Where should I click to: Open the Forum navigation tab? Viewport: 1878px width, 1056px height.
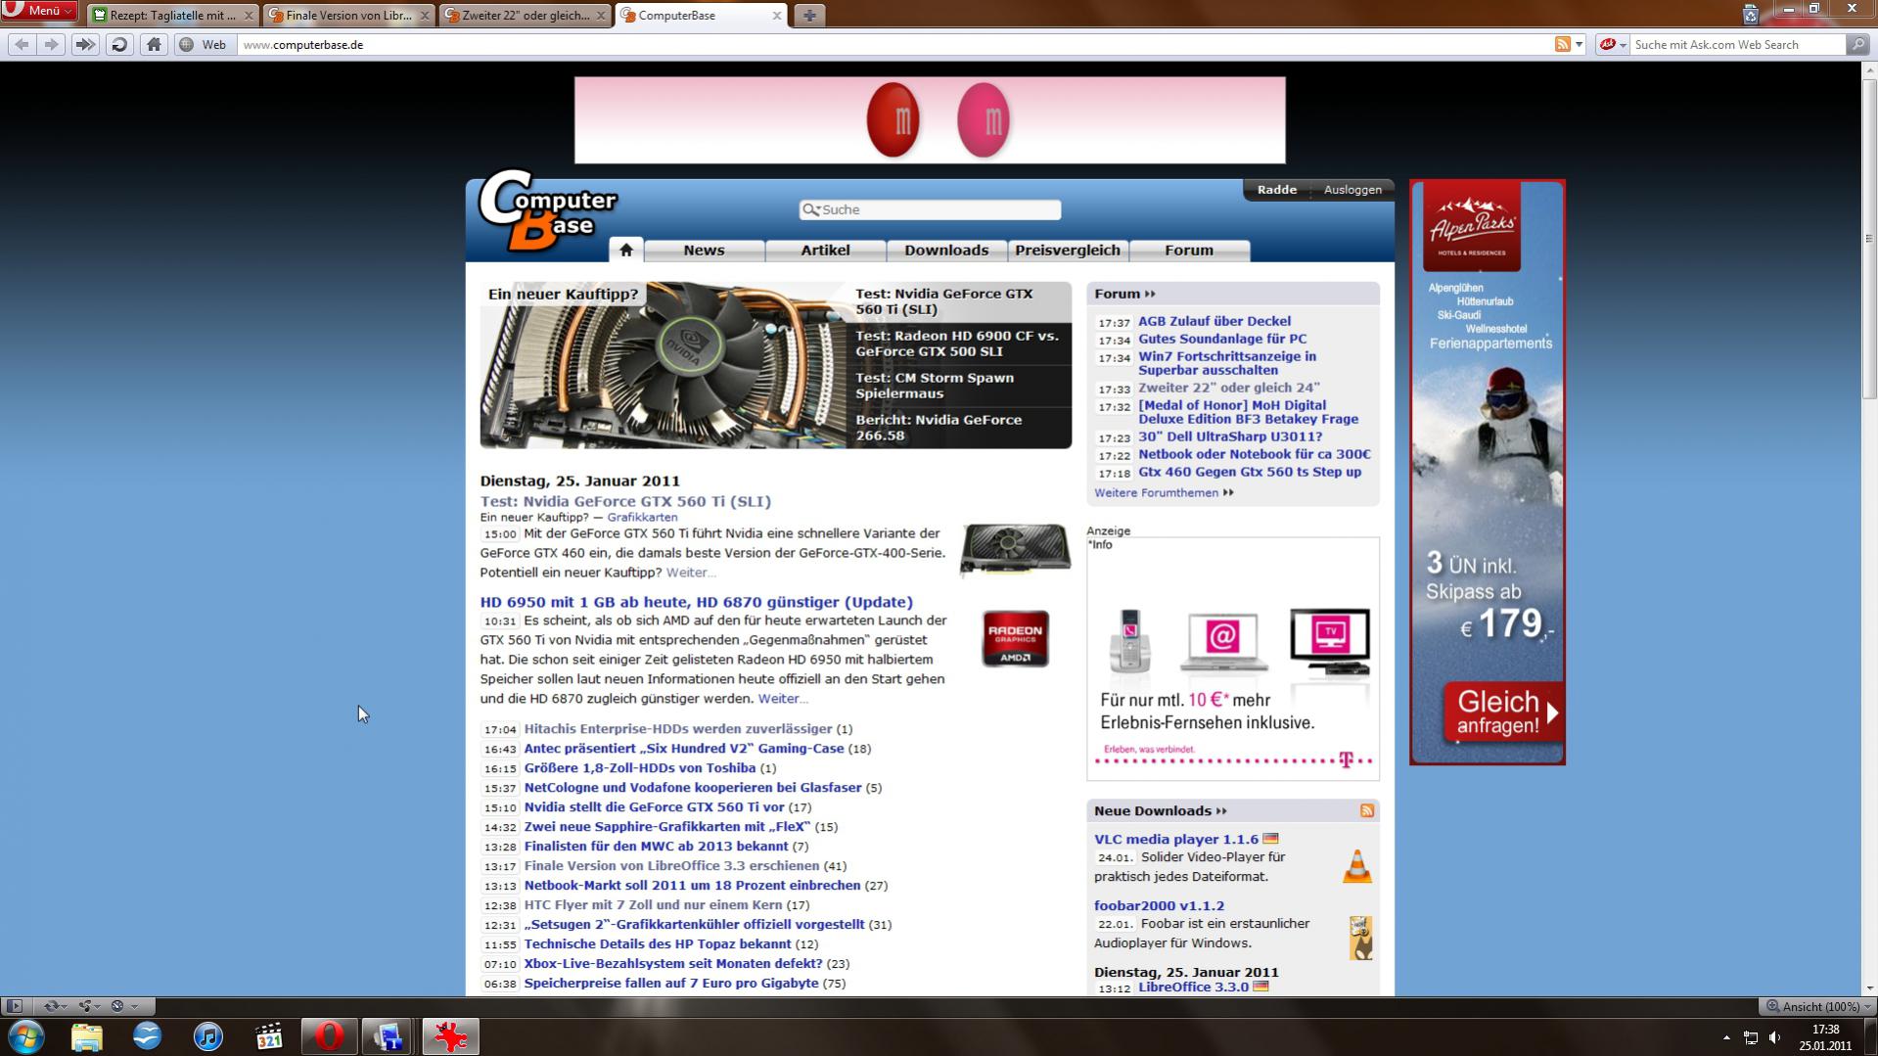point(1189,251)
